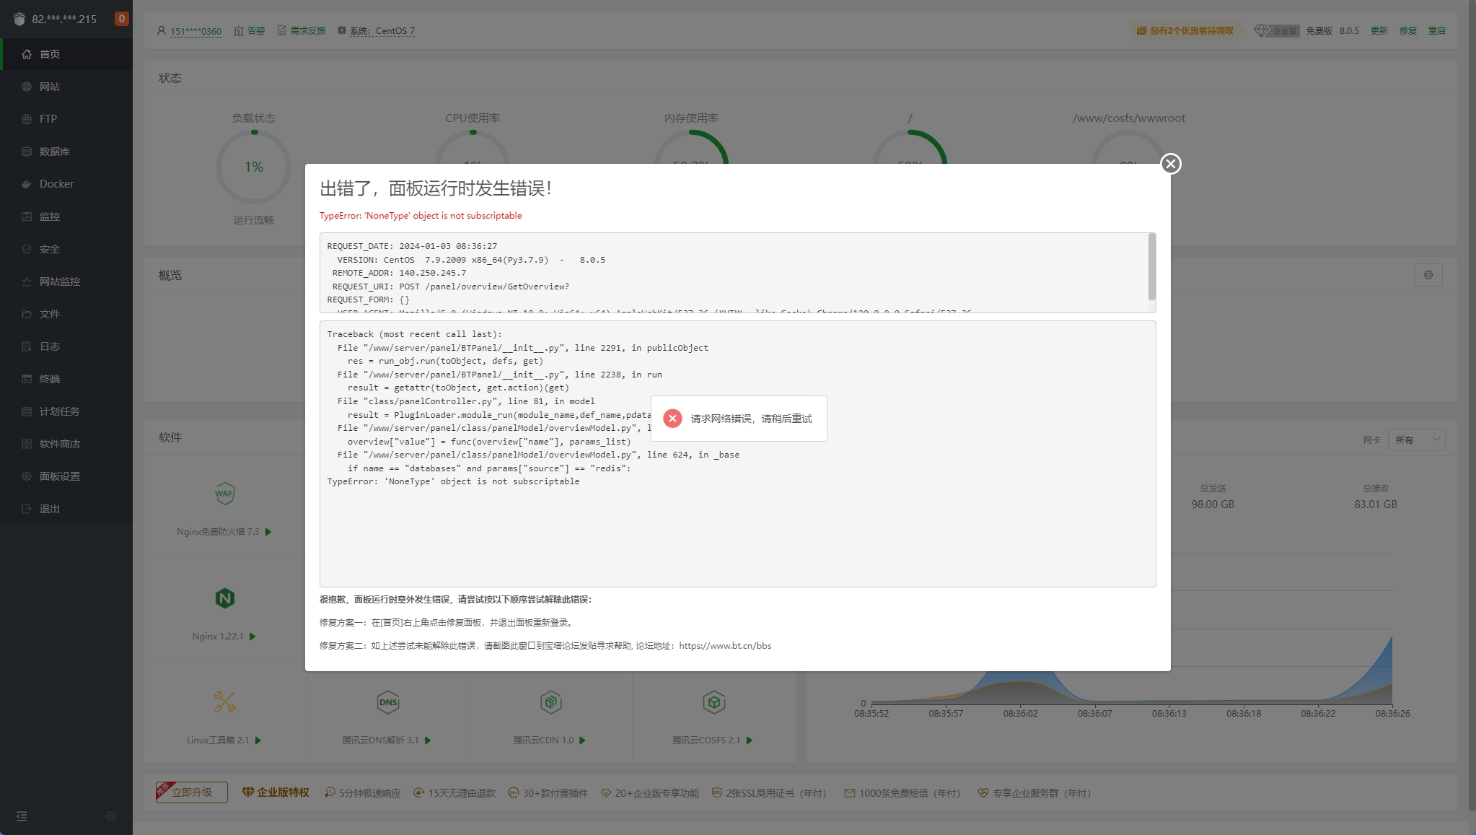Image resolution: width=1476 pixels, height=835 pixels.
Task: Click the 日志 logs icon
Action: (27, 346)
